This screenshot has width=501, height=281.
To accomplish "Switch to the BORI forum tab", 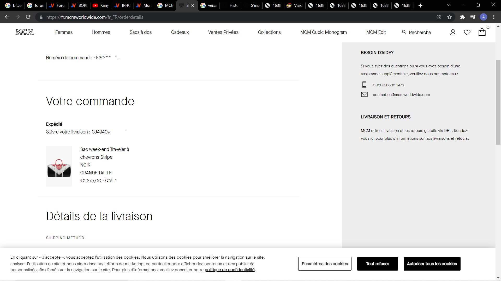I will pos(79,5).
